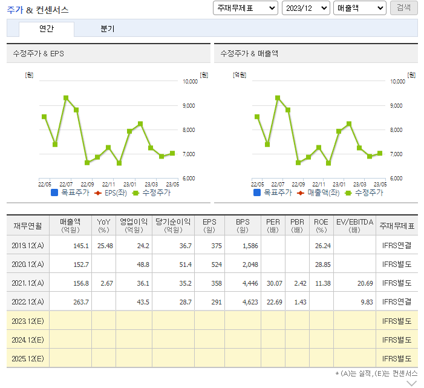Click EPS value 358
Viewport: 424px width, 388px height.
(x=217, y=283)
